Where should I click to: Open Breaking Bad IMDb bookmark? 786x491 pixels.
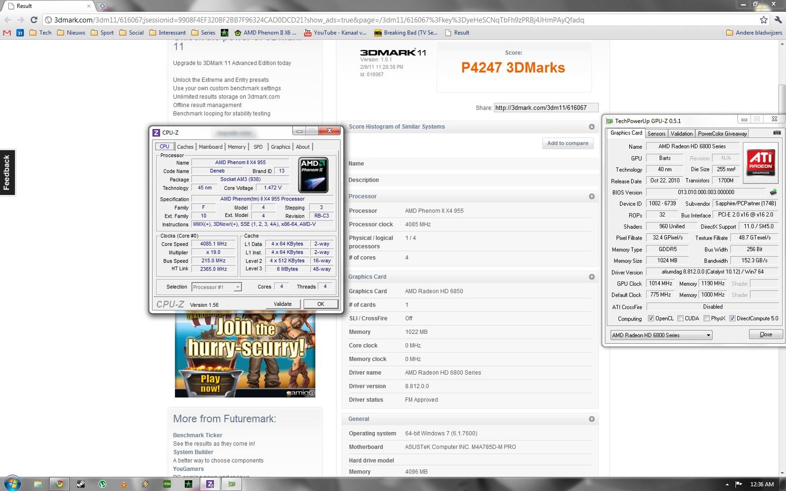[x=406, y=33]
